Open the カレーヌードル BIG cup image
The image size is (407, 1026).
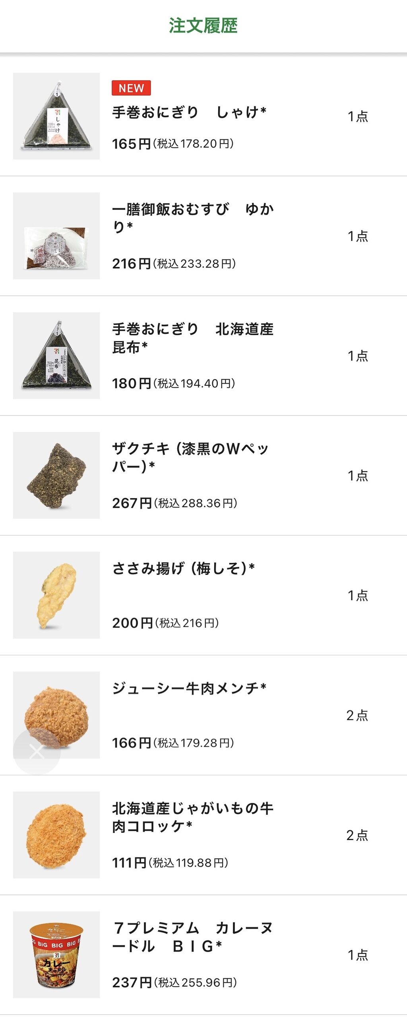click(56, 954)
